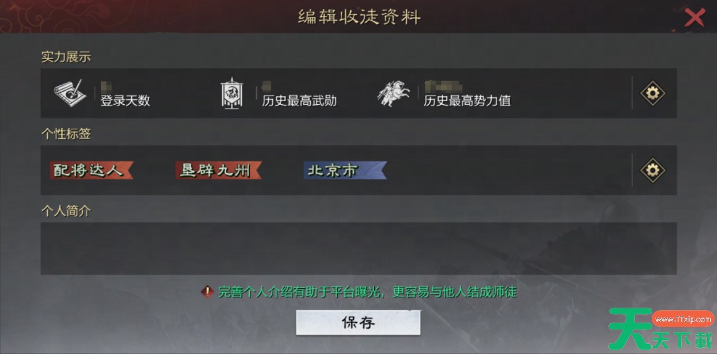The height and width of the screenshot is (354, 717).
Task: Click the 登录天数 label
Action: (x=126, y=100)
